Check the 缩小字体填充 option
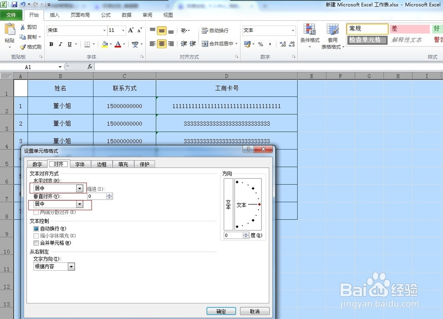The height and width of the screenshot is (319, 443). [35, 235]
